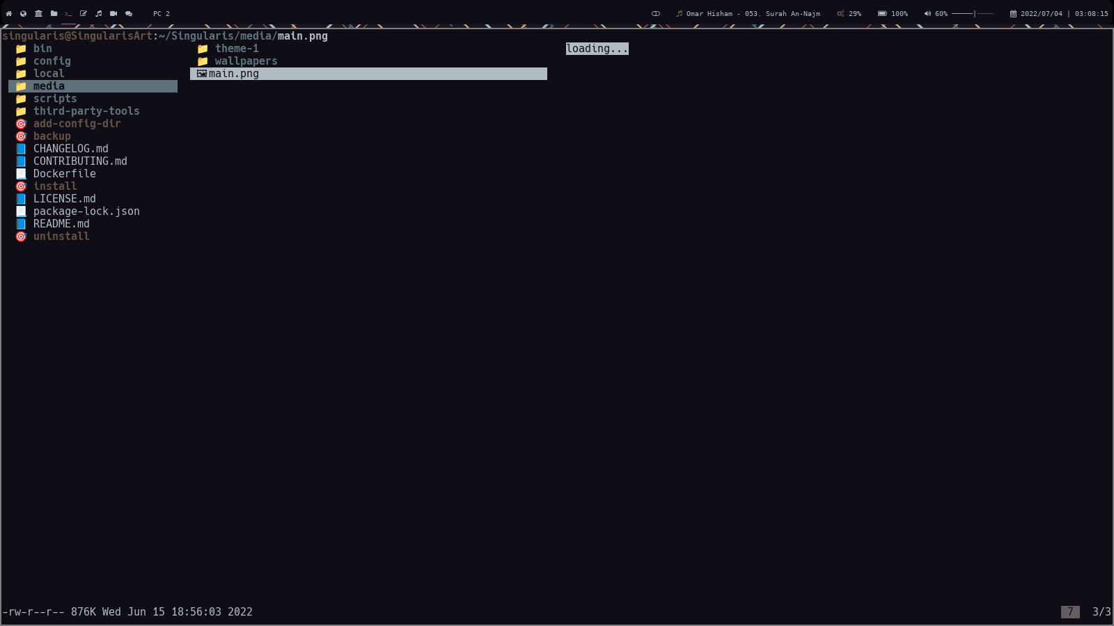The height and width of the screenshot is (626, 1114).
Task: Open the bank/institution icon in the top bar
Action: coord(38,13)
